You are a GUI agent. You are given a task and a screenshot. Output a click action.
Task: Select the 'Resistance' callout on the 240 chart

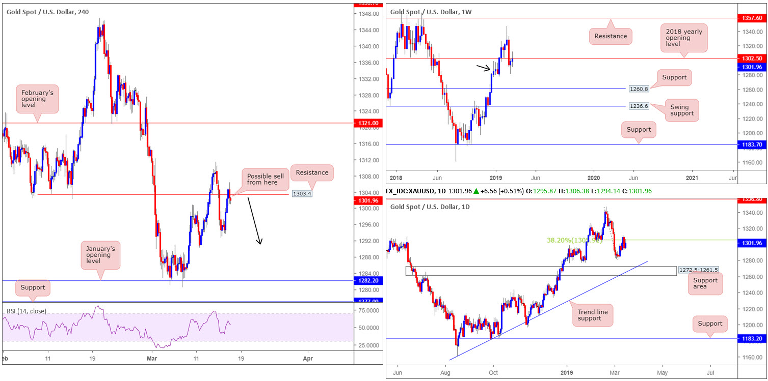pyautogui.click(x=312, y=172)
